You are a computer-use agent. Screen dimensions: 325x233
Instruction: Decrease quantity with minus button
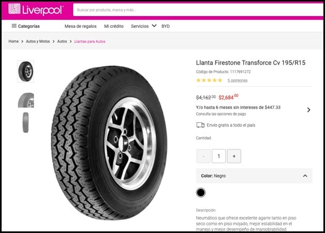(x=203, y=156)
